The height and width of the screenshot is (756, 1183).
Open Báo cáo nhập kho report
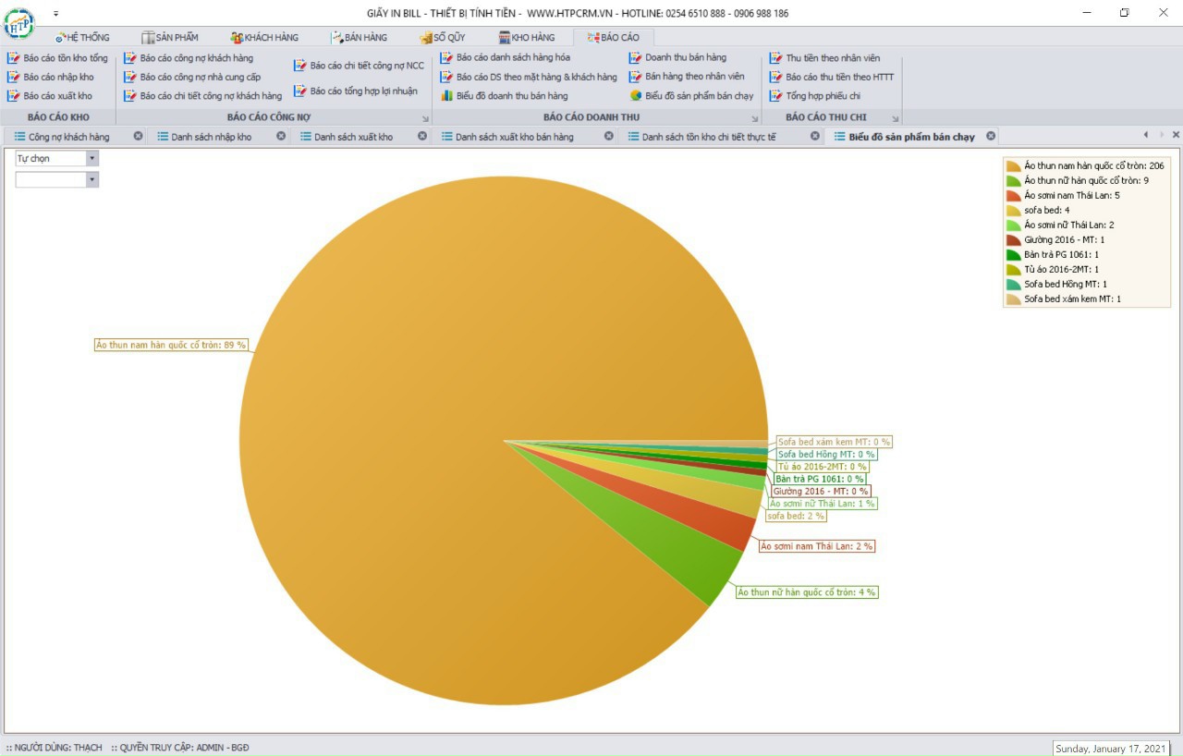tap(50, 77)
